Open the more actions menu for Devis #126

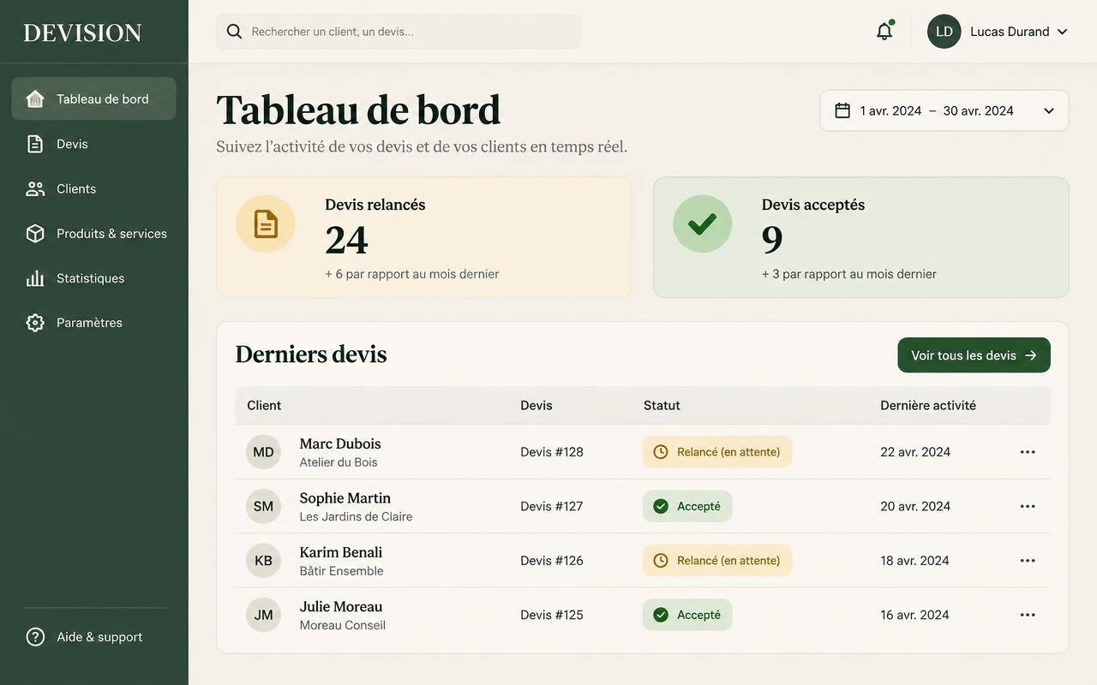(x=1028, y=561)
